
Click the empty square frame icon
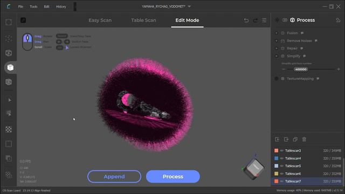click(x=9, y=144)
